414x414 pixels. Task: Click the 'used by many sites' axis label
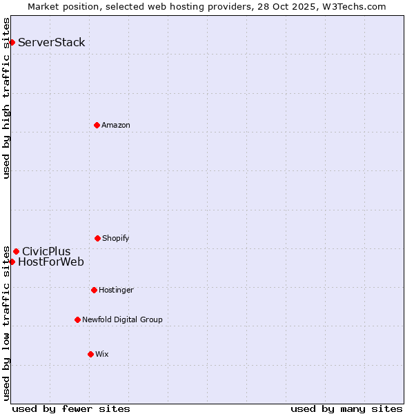pos(346,408)
